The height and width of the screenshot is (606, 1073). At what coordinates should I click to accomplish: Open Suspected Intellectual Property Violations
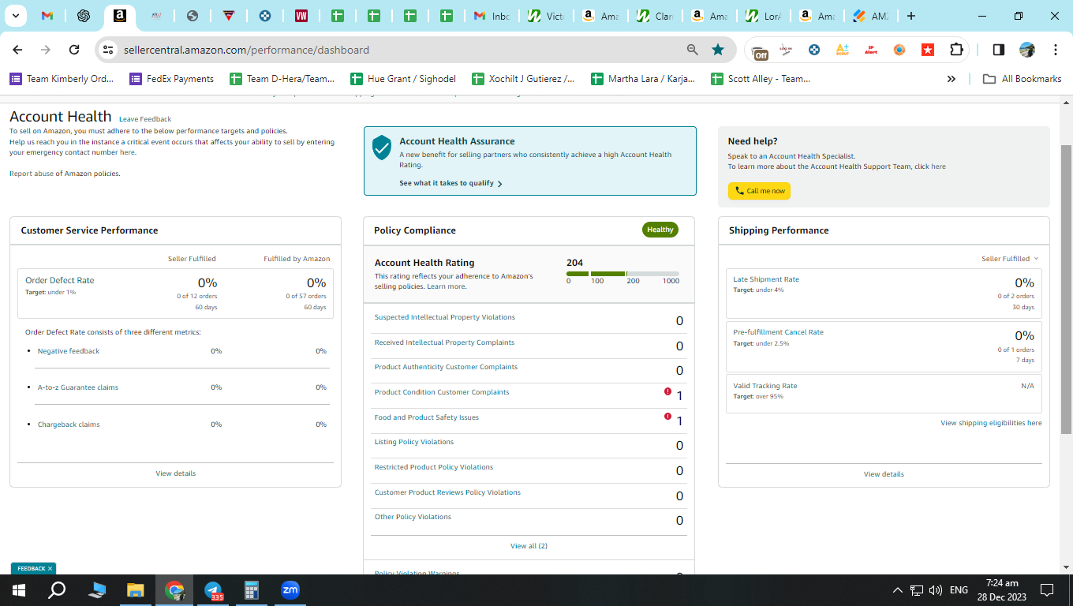click(x=444, y=317)
